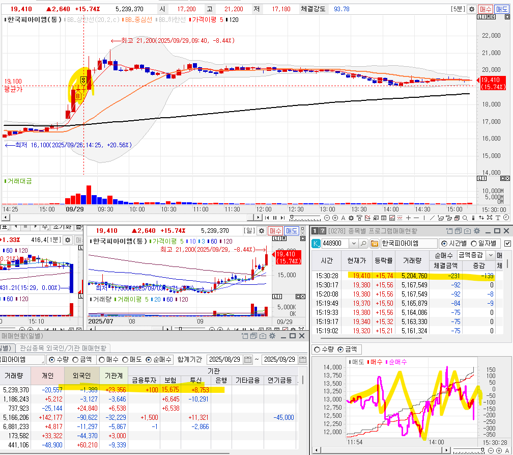513x455 pixels.
Task: Click the clock icon in chart toolbar
Action: pos(506,218)
